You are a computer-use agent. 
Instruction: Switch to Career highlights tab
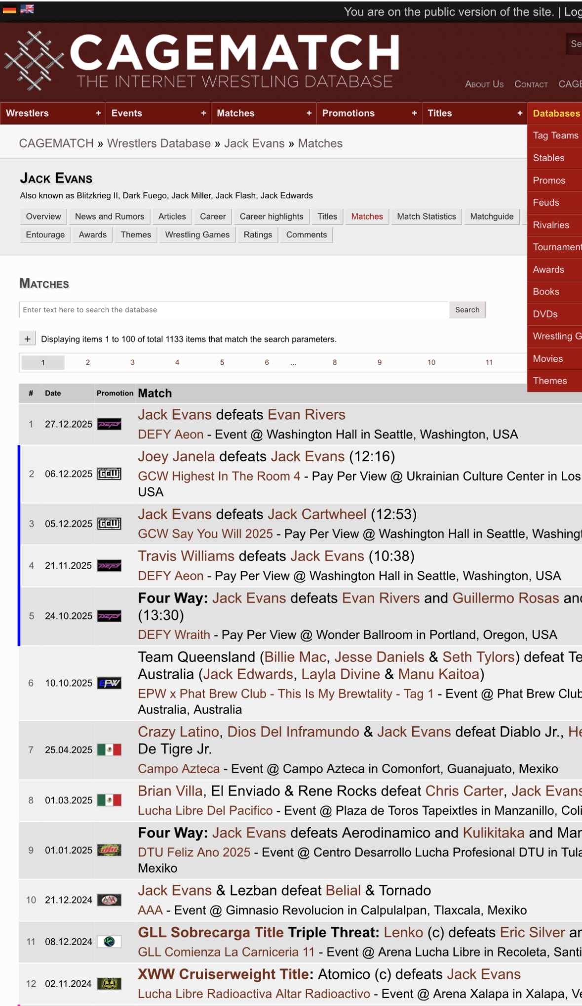(x=271, y=217)
